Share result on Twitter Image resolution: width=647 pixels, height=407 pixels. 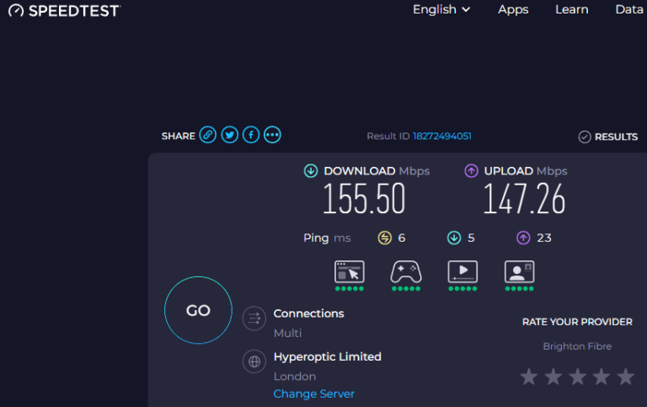click(229, 135)
